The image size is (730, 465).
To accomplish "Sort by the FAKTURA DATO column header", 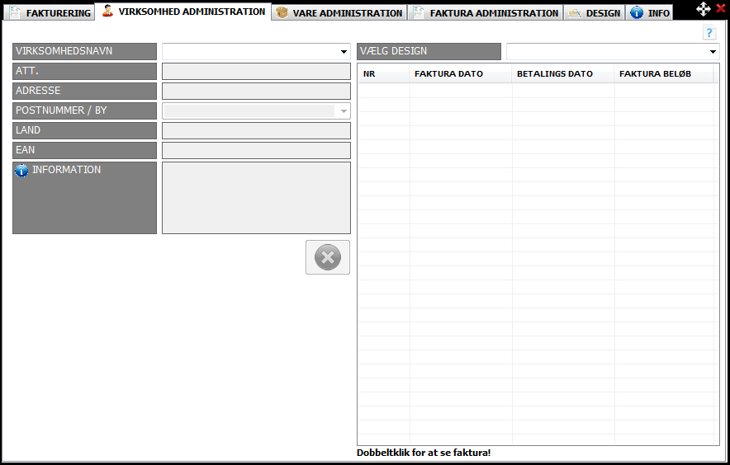I will click(461, 74).
